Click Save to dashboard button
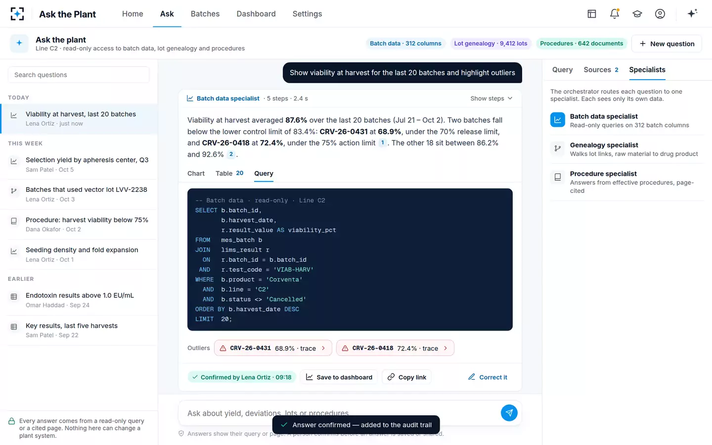Image resolution: width=712 pixels, height=445 pixels. (x=339, y=377)
